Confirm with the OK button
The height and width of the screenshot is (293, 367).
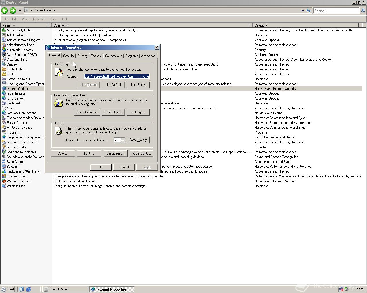click(x=101, y=167)
